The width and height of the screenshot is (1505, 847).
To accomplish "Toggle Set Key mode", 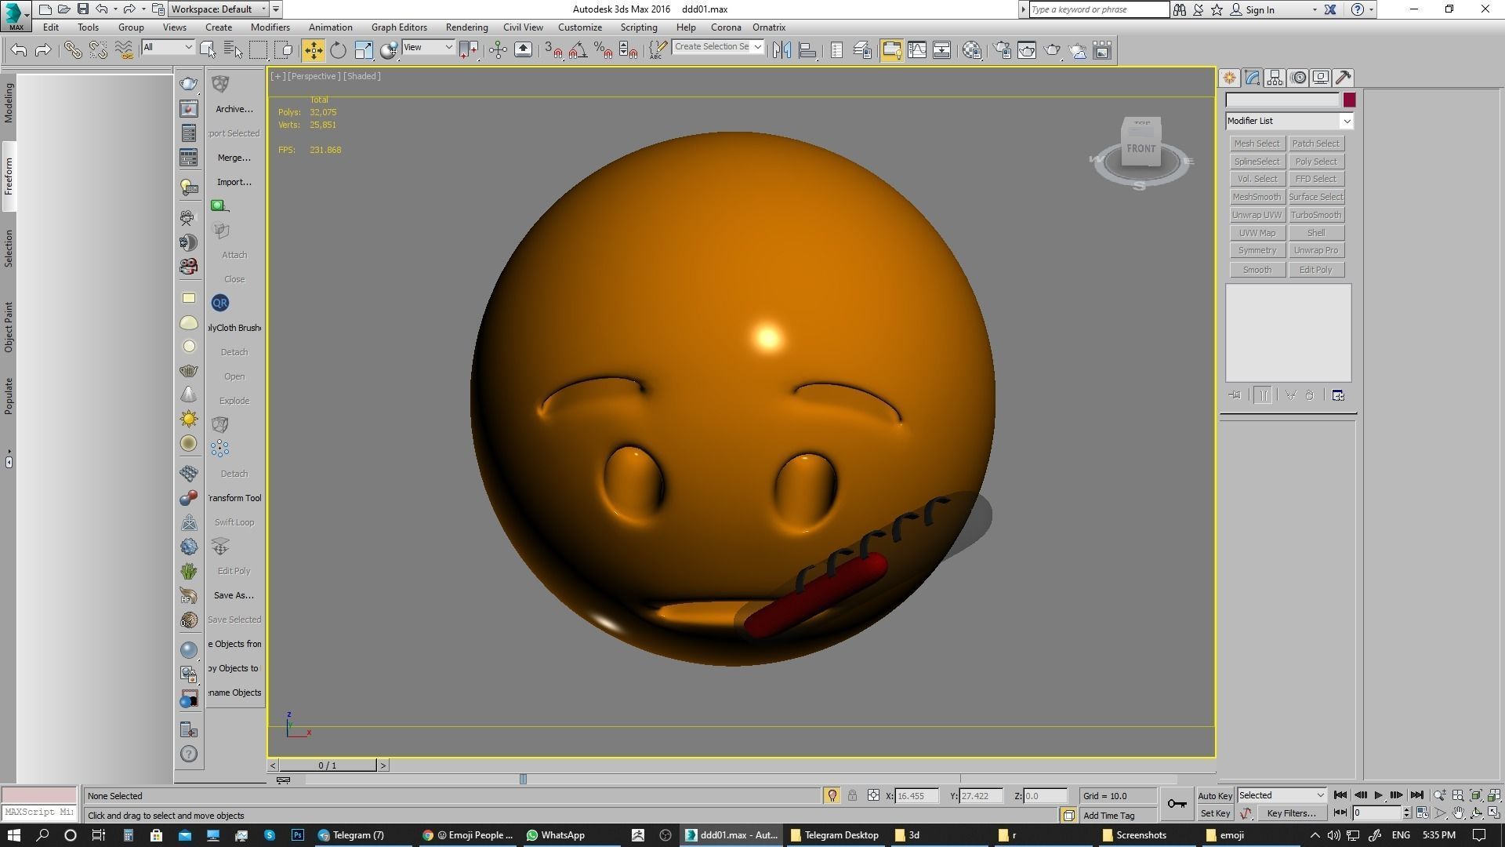I will pos(1215,813).
